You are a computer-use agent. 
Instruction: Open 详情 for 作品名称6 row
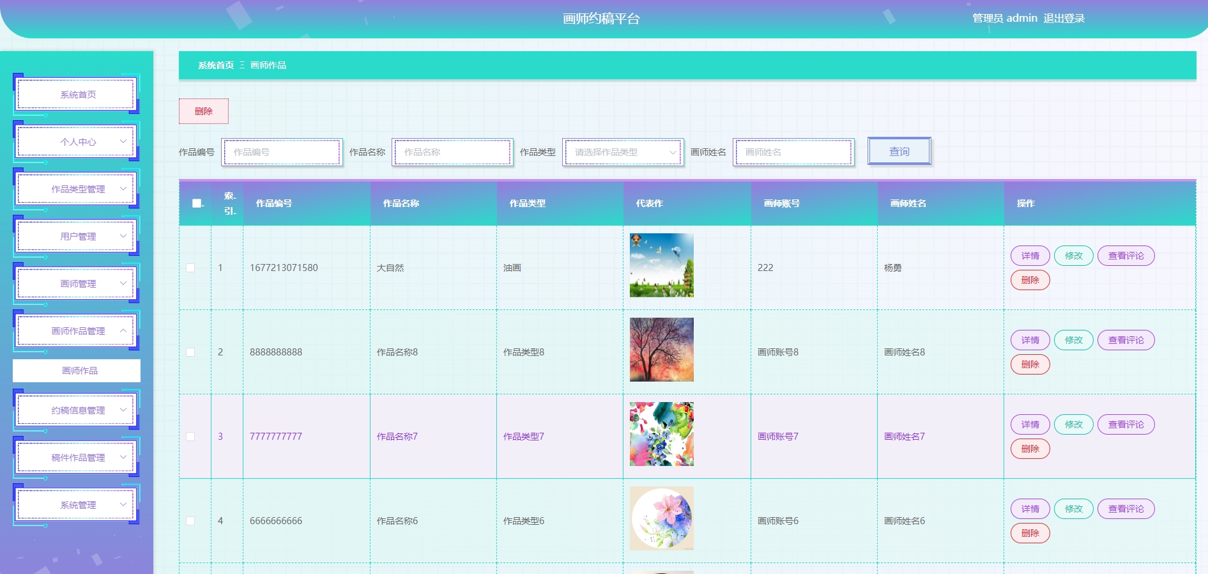[x=1030, y=509]
